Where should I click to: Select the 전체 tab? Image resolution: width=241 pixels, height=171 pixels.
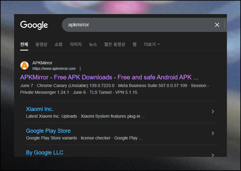(24, 44)
